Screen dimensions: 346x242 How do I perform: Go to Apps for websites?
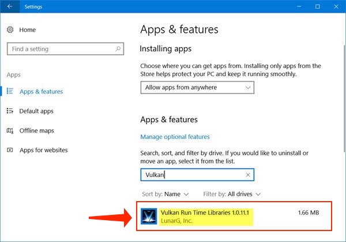click(x=43, y=150)
